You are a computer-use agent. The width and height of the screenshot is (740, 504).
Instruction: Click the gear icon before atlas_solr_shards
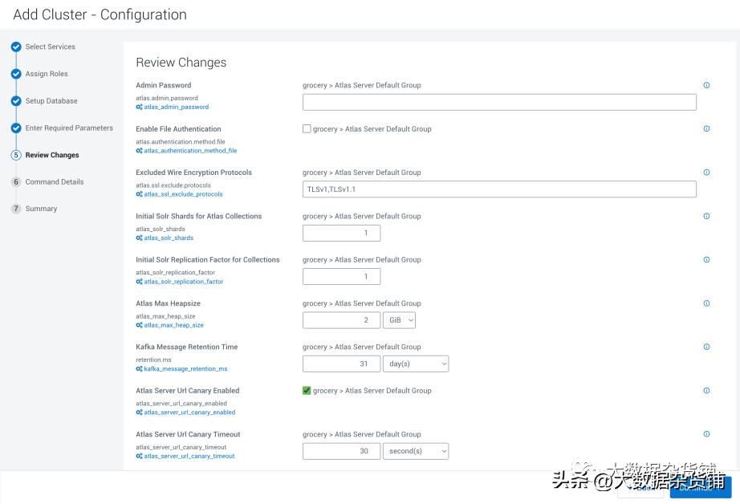click(140, 238)
